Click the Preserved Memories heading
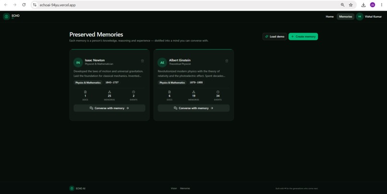 (x=96, y=34)
